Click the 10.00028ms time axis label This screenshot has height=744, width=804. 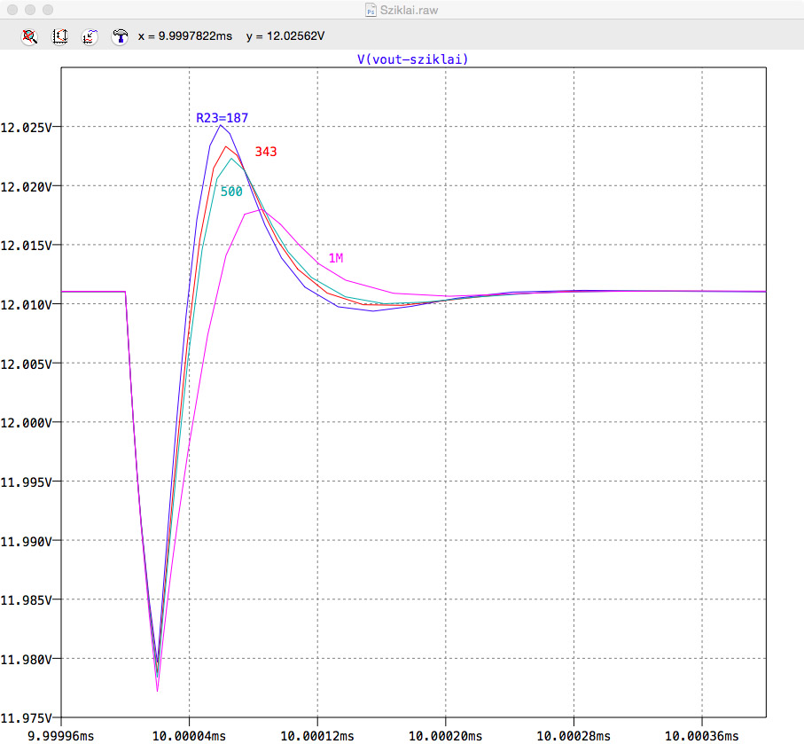tap(574, 736)
